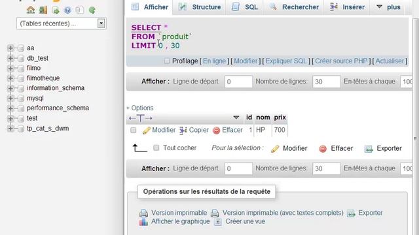Expand the test database node
Image resolution: width=419 pixels, height=235 pixels.
[x=10, y=118]
